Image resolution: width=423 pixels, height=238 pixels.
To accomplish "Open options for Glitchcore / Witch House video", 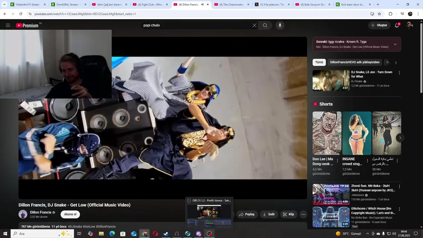I will (399, 209).
